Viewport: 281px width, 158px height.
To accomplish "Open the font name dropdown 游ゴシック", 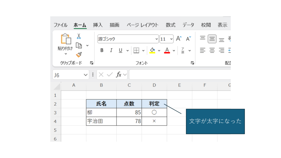I will [157, 39].
